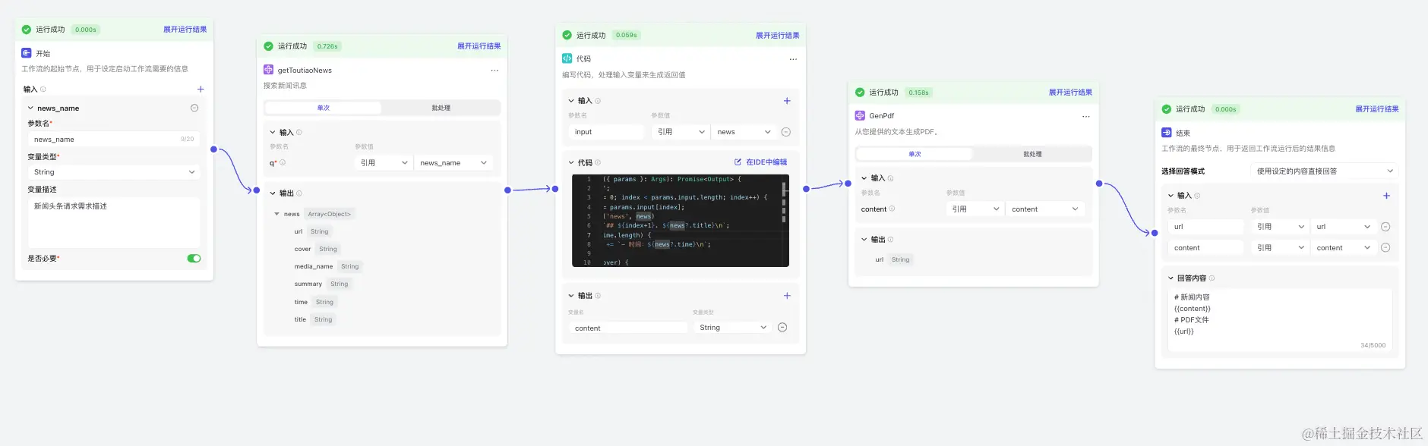The width and height of the screenshot is (1428, 446).
Task: Remove the input row in 代码 node
Action: tap(786, 132)
